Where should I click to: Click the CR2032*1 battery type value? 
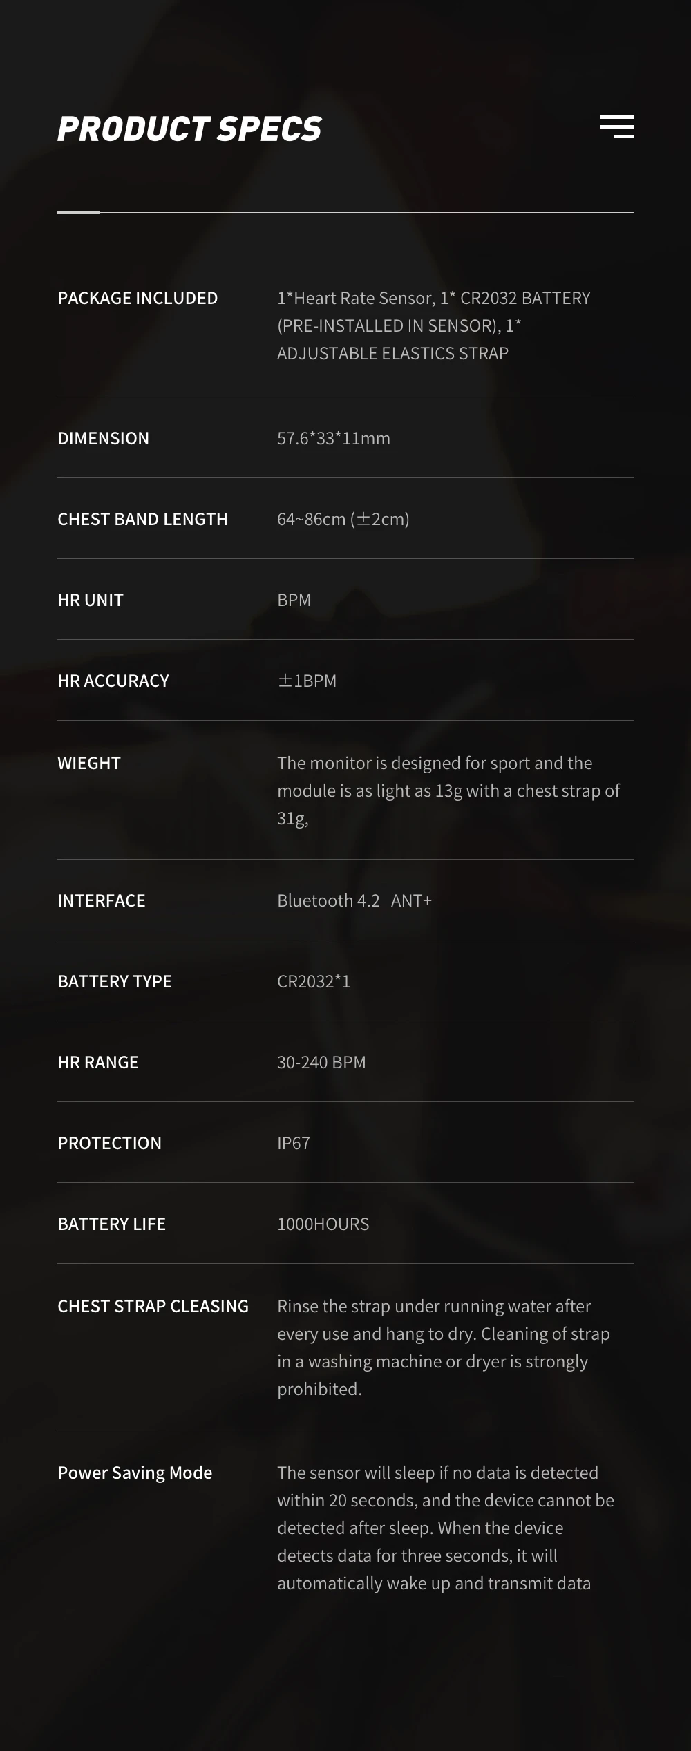(314, 981)
